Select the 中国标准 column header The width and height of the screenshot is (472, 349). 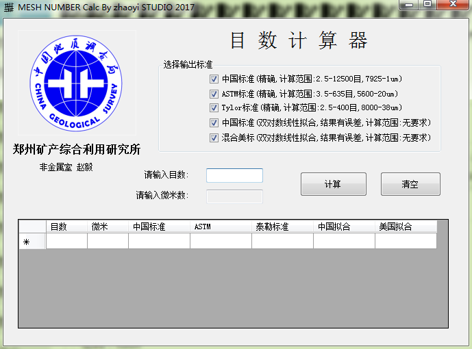pyautogui.click(x=159, y=227)
